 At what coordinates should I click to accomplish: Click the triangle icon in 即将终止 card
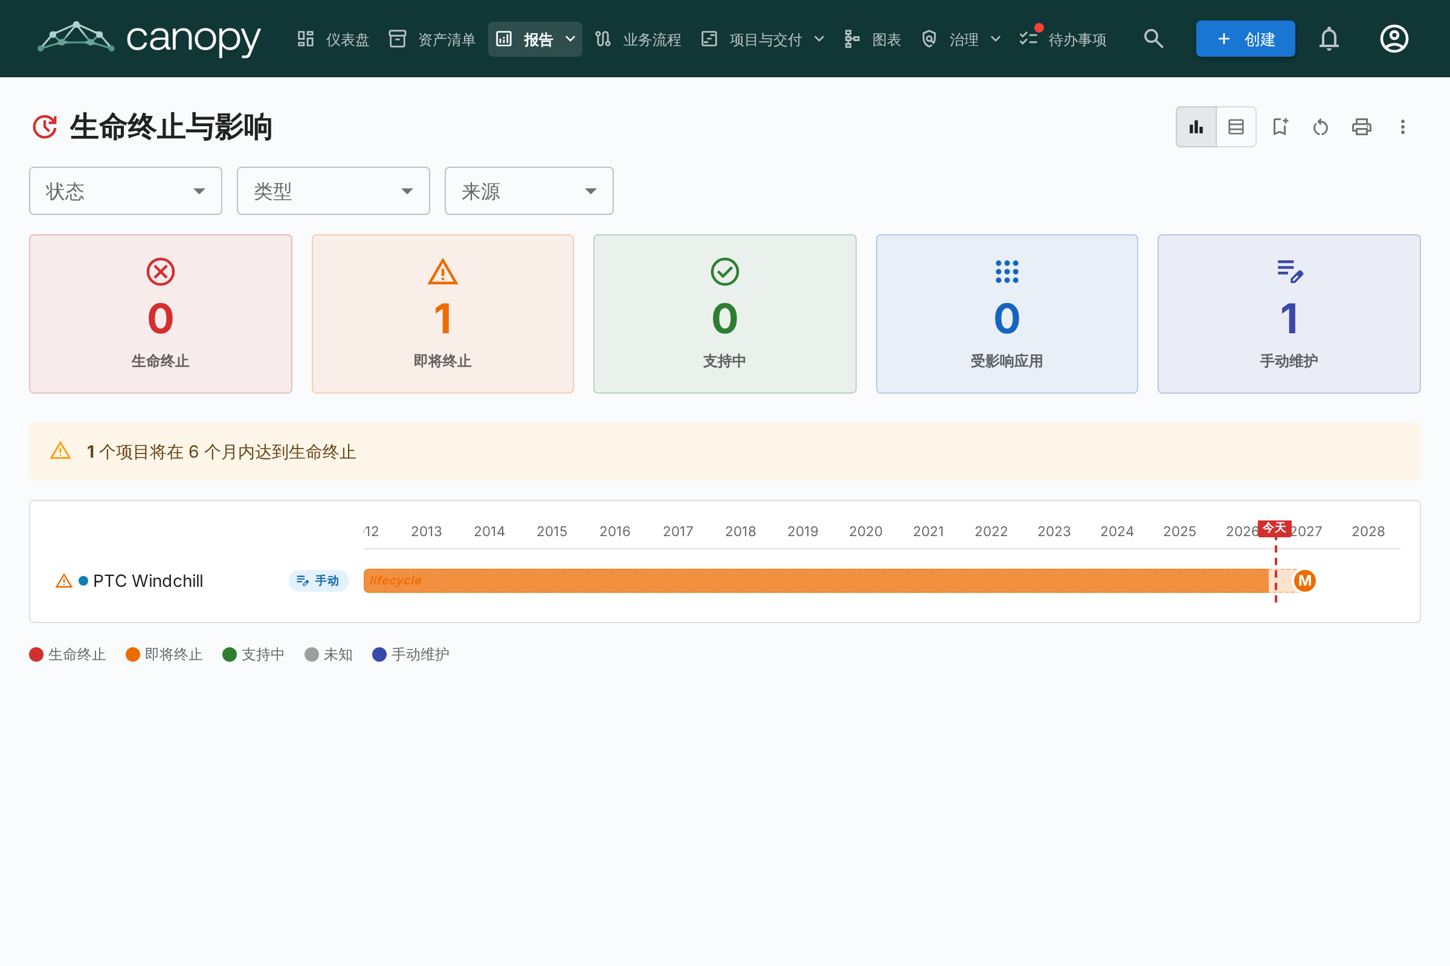[443, 272]
